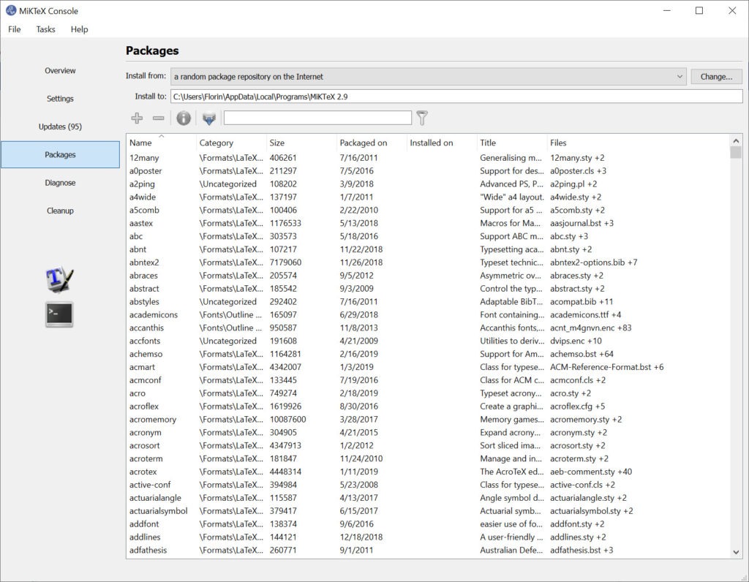Click the uninstall package minus icon
The width and height of the screenshot is (749, 582).
point(159,118)
